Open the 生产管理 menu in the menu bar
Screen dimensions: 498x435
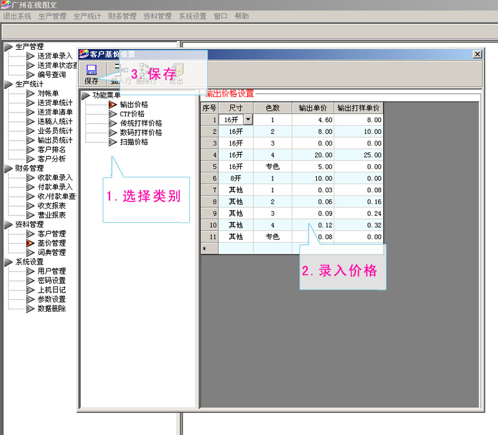(52, 16)
